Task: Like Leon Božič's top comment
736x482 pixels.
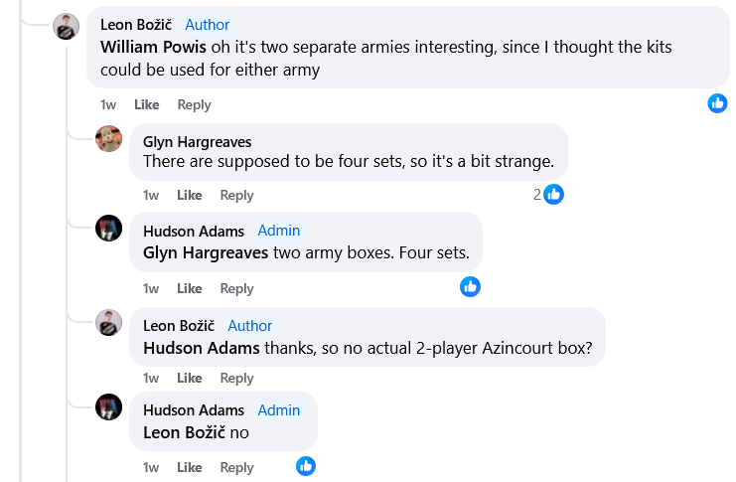Action: coord(146,104)
